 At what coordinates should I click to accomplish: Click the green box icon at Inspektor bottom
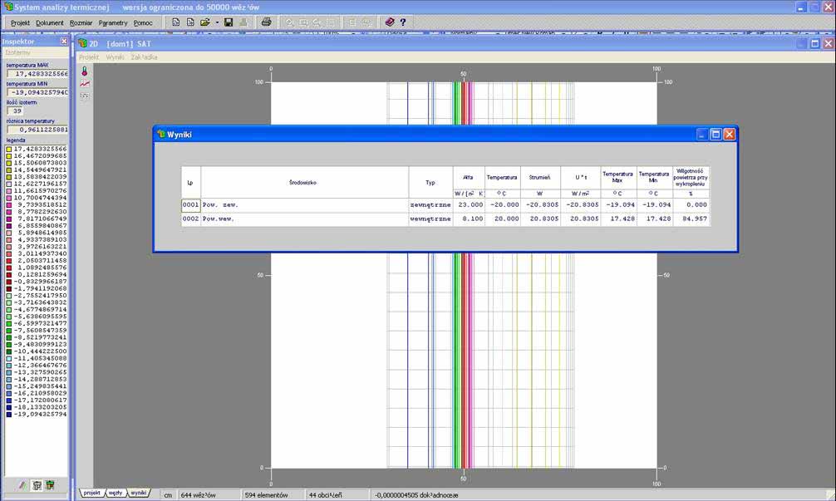(x=50, y=485)
